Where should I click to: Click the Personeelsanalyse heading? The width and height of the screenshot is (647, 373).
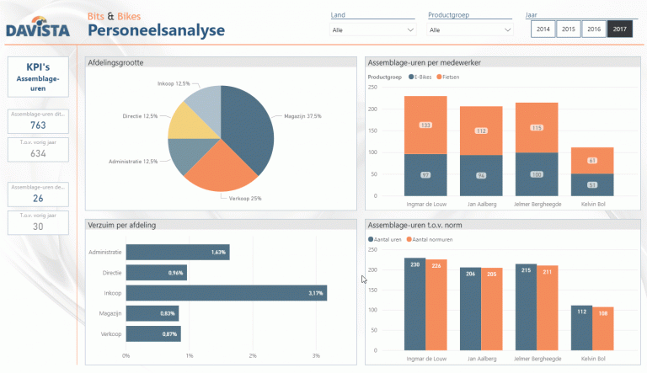pos(157,30)
